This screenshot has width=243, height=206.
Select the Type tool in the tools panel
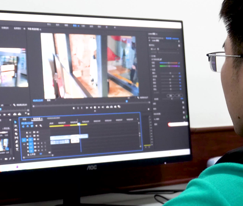pos(16,150)
